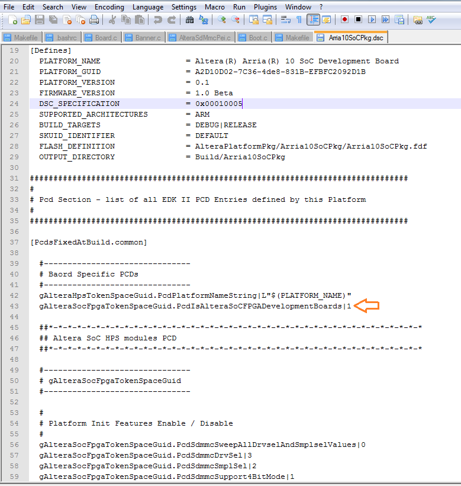Click the DSC_SPECIFICATION value 0x00010005
The width and height of the screenshot is (461, 486).
(219, 104)
